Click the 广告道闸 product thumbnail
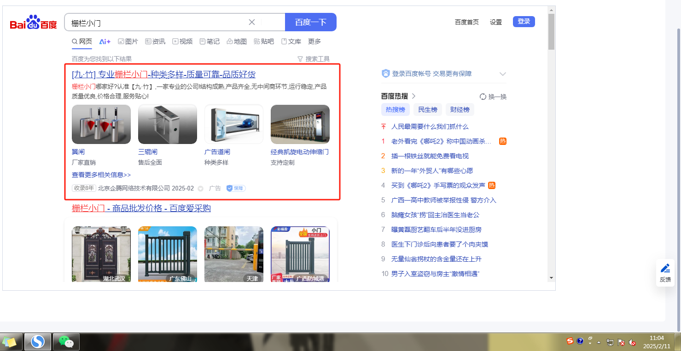The width and height of the screenshot is (681, 351). [234, 124]
